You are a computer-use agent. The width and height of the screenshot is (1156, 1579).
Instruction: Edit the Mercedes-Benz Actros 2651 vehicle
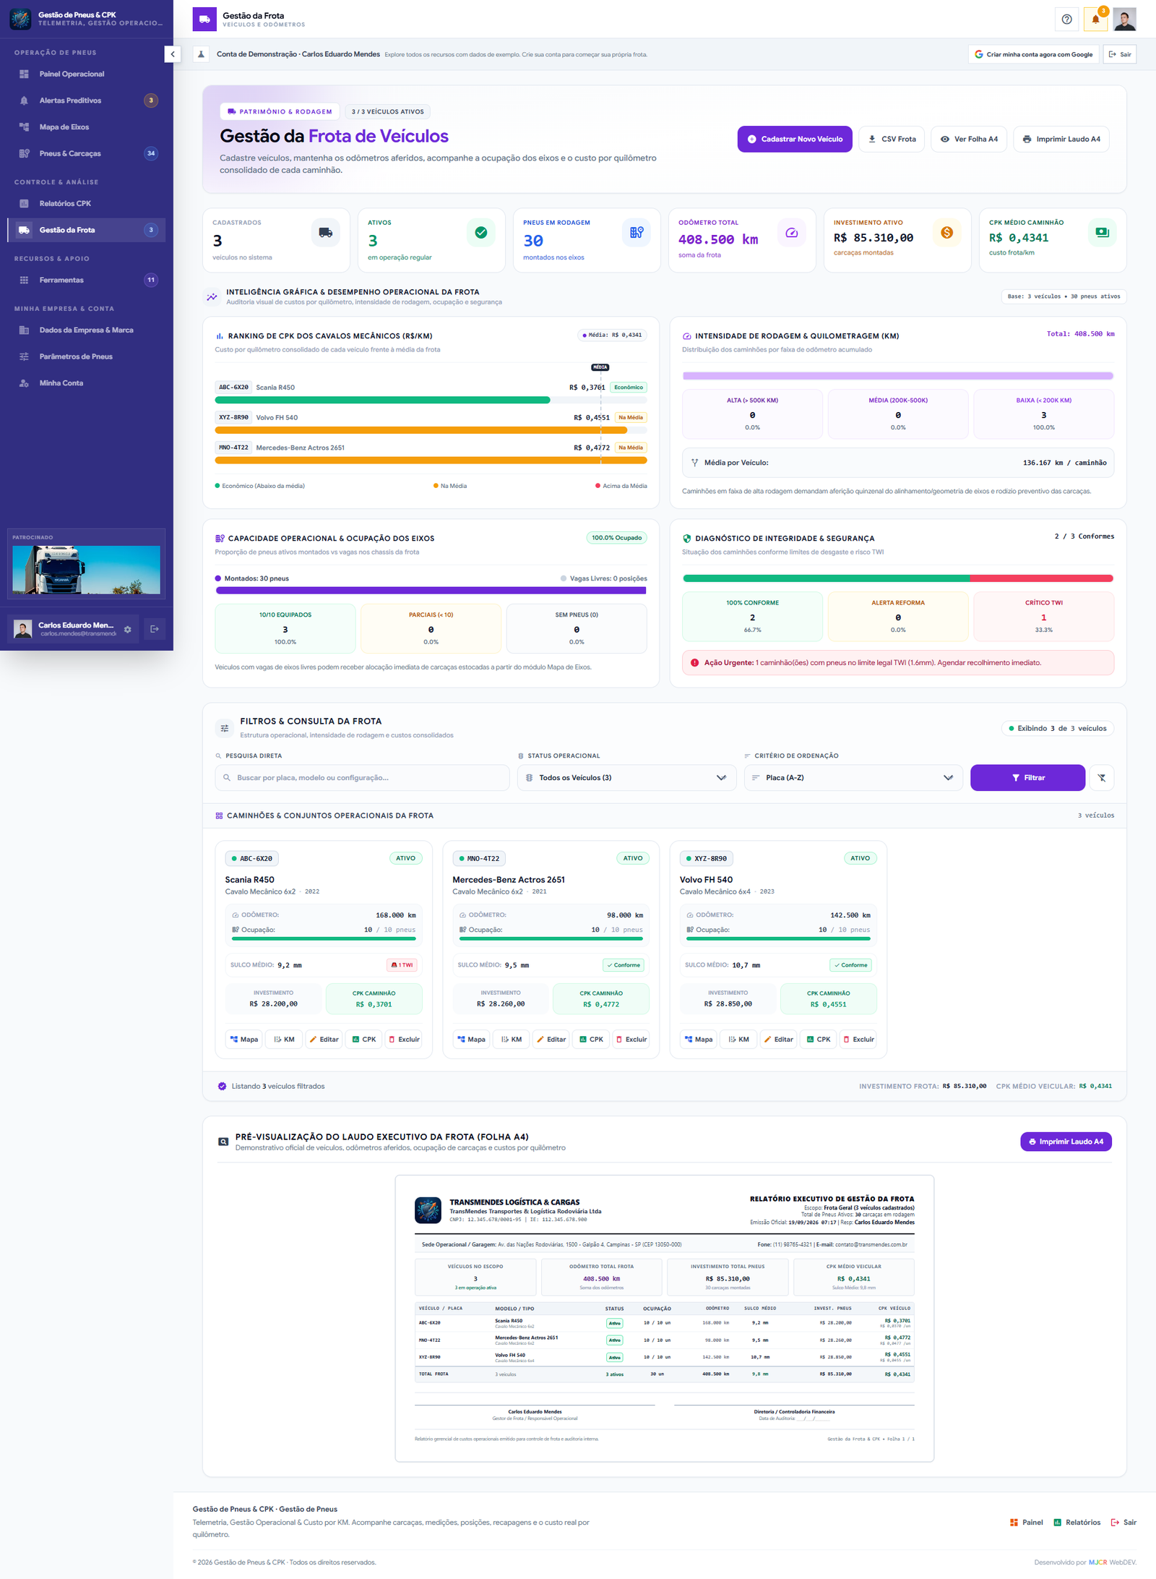pyautogui.click(x=551, y=1040)
